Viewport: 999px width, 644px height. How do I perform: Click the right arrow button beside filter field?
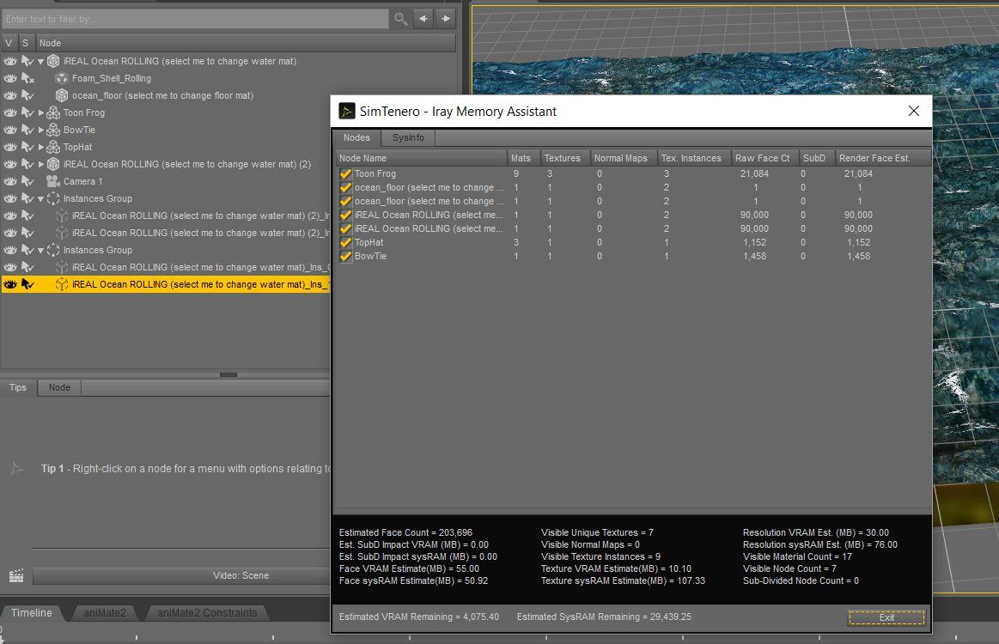[x=446, y=19]
